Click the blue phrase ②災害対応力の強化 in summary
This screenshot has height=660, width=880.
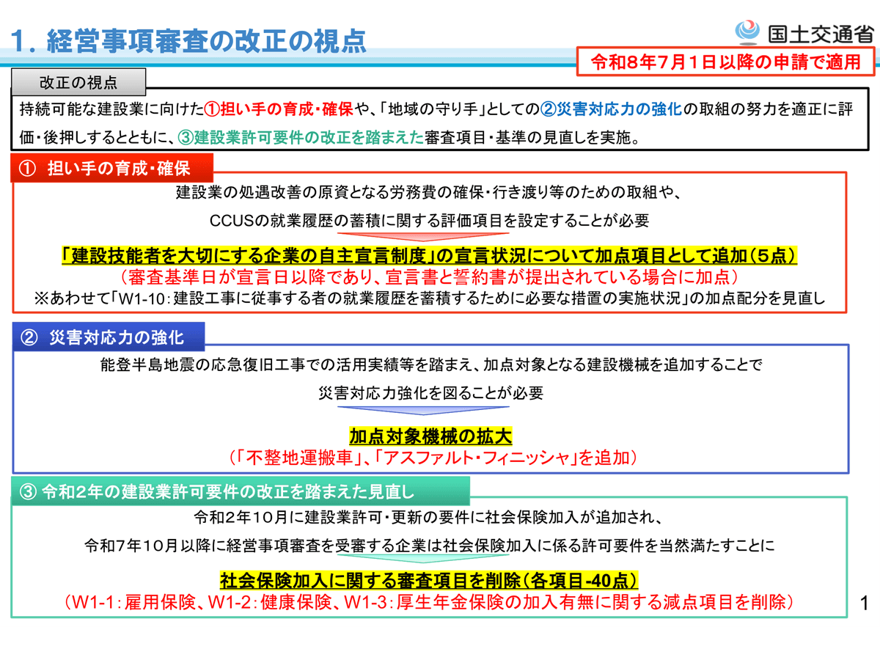click(611, 109)
